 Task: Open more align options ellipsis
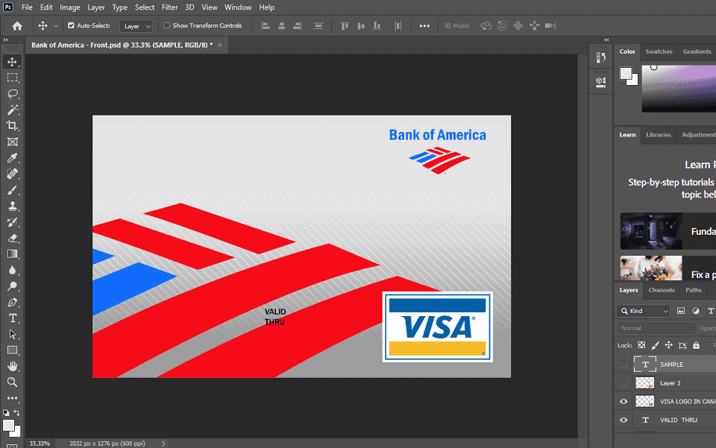point(424,26)
